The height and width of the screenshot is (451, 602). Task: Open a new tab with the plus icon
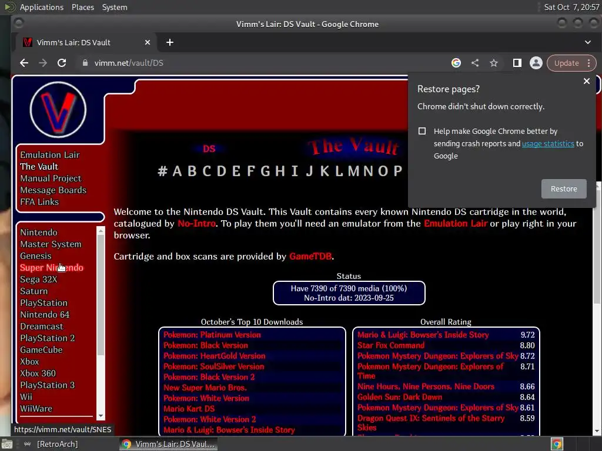(170, 42)
